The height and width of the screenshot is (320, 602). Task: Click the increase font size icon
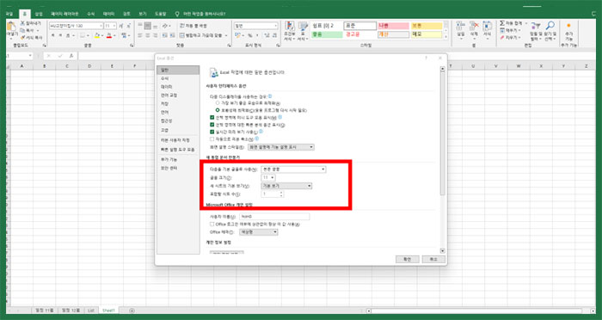121,26
